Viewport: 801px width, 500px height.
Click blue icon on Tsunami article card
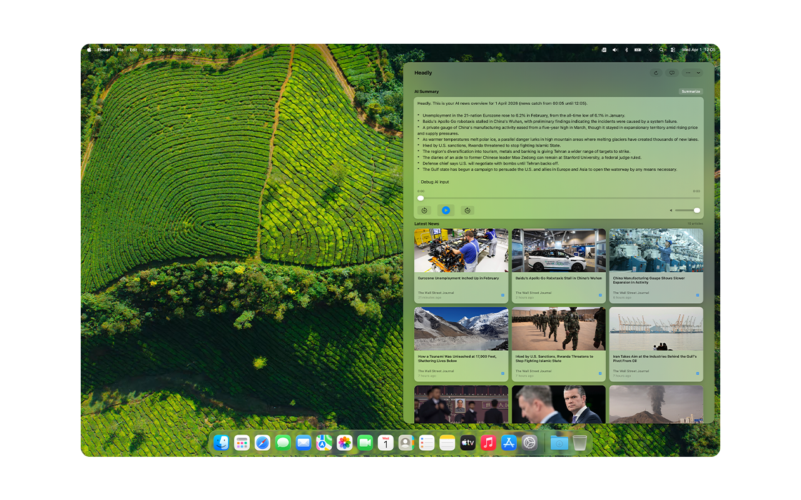pyautogui.click(x=503, y=373)
